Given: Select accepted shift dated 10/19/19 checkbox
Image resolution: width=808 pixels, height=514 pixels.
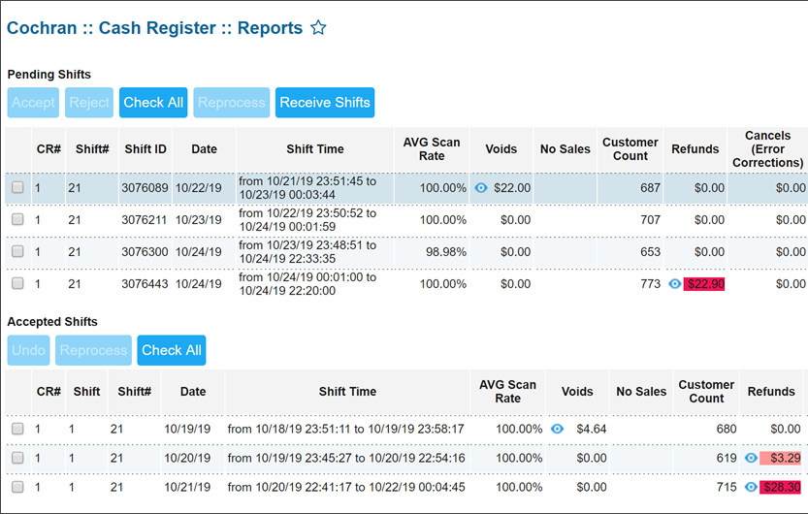Looking at the screenshot, I should click(x=17, y=429).
